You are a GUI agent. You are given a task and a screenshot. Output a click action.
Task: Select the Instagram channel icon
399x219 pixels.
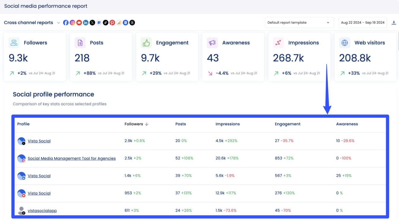tap(72, 22)
